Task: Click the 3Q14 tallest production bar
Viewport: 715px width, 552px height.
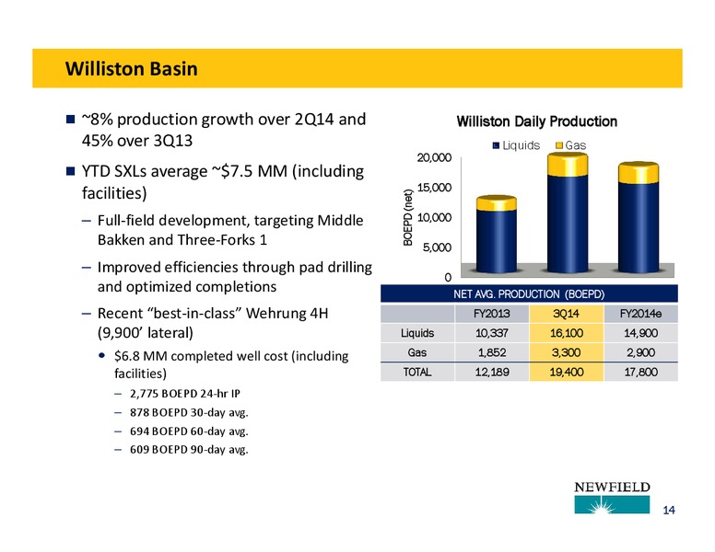Action: pyautogui.click(x=568, y=213)
